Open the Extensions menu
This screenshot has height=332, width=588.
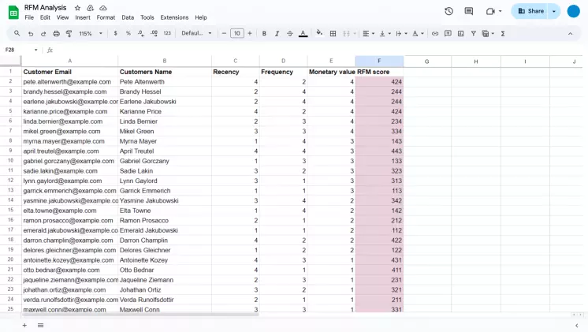174,17
